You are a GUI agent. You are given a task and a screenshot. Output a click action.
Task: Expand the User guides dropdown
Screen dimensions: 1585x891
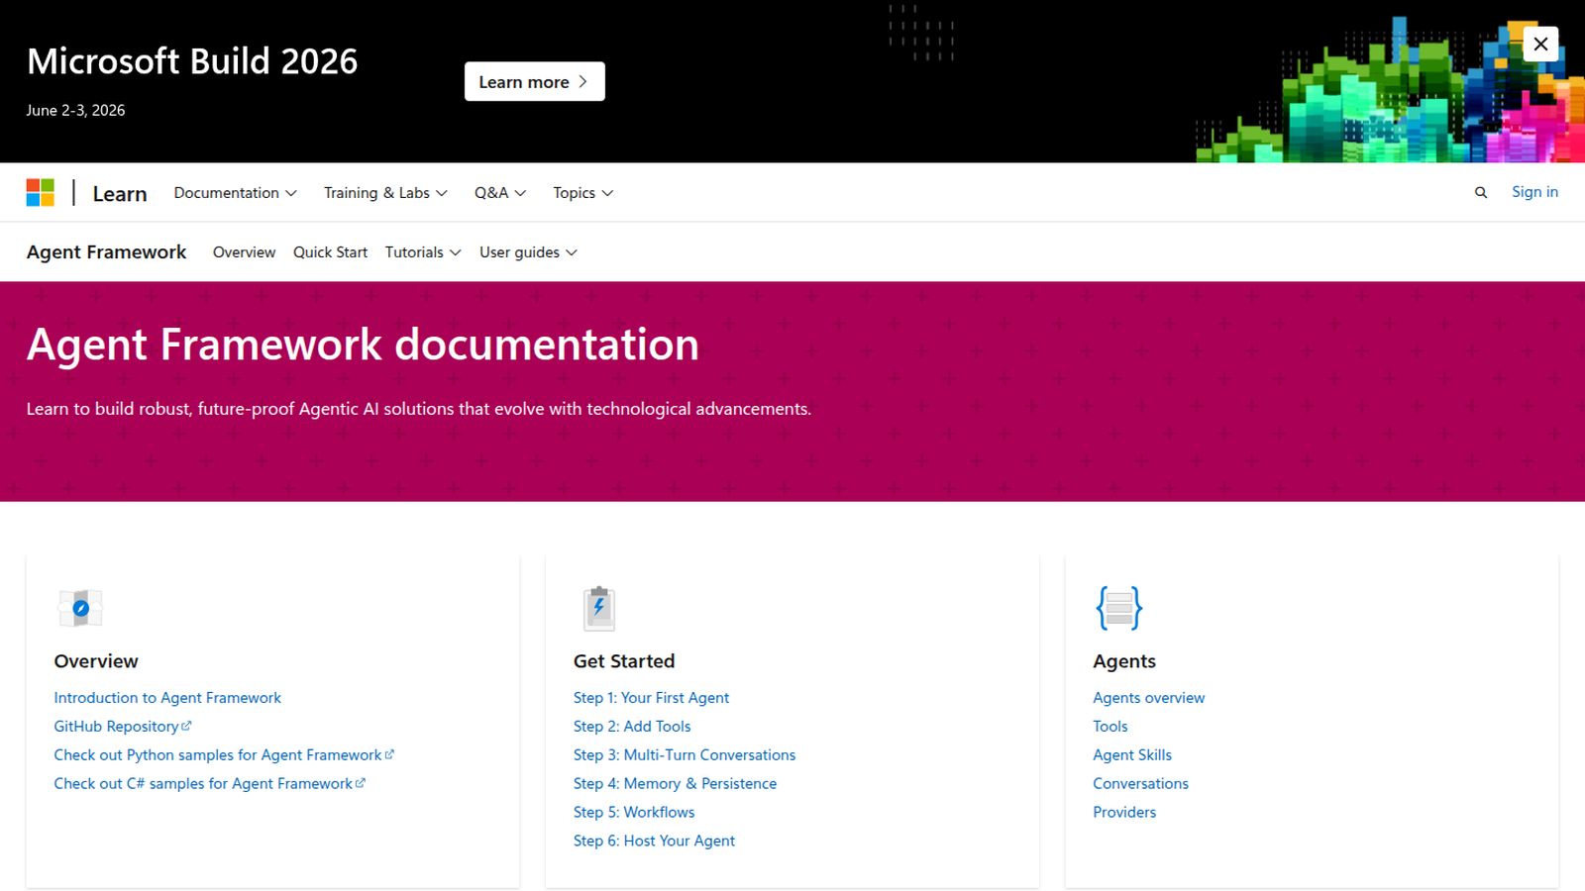point(528,252)
